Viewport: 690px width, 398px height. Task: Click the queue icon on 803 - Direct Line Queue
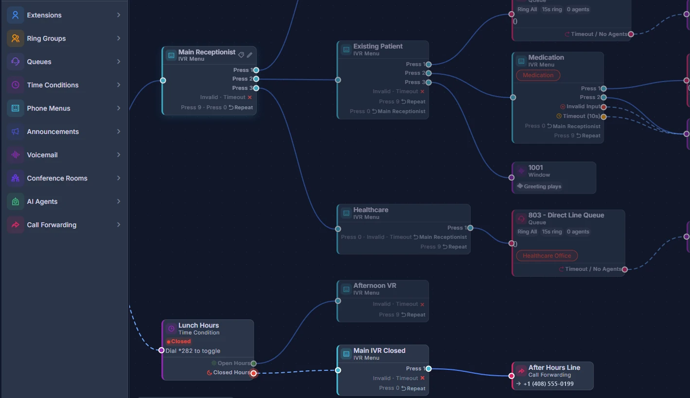[521, 218]
